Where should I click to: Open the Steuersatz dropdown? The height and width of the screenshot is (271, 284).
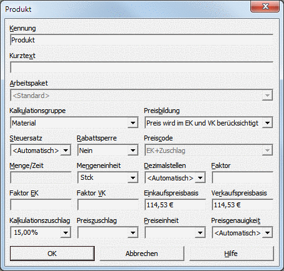(x=40, y=150)
